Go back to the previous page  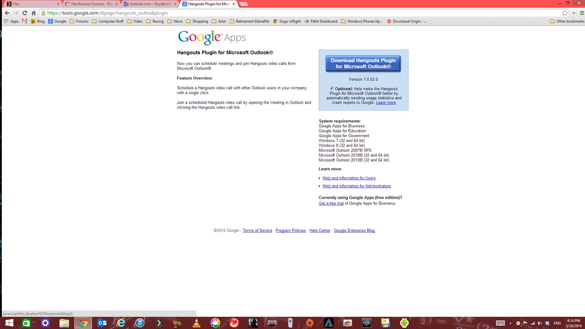(x=7, y=13)
